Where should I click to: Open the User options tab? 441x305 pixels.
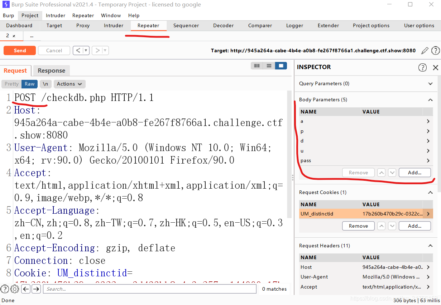tap(419, 25)
